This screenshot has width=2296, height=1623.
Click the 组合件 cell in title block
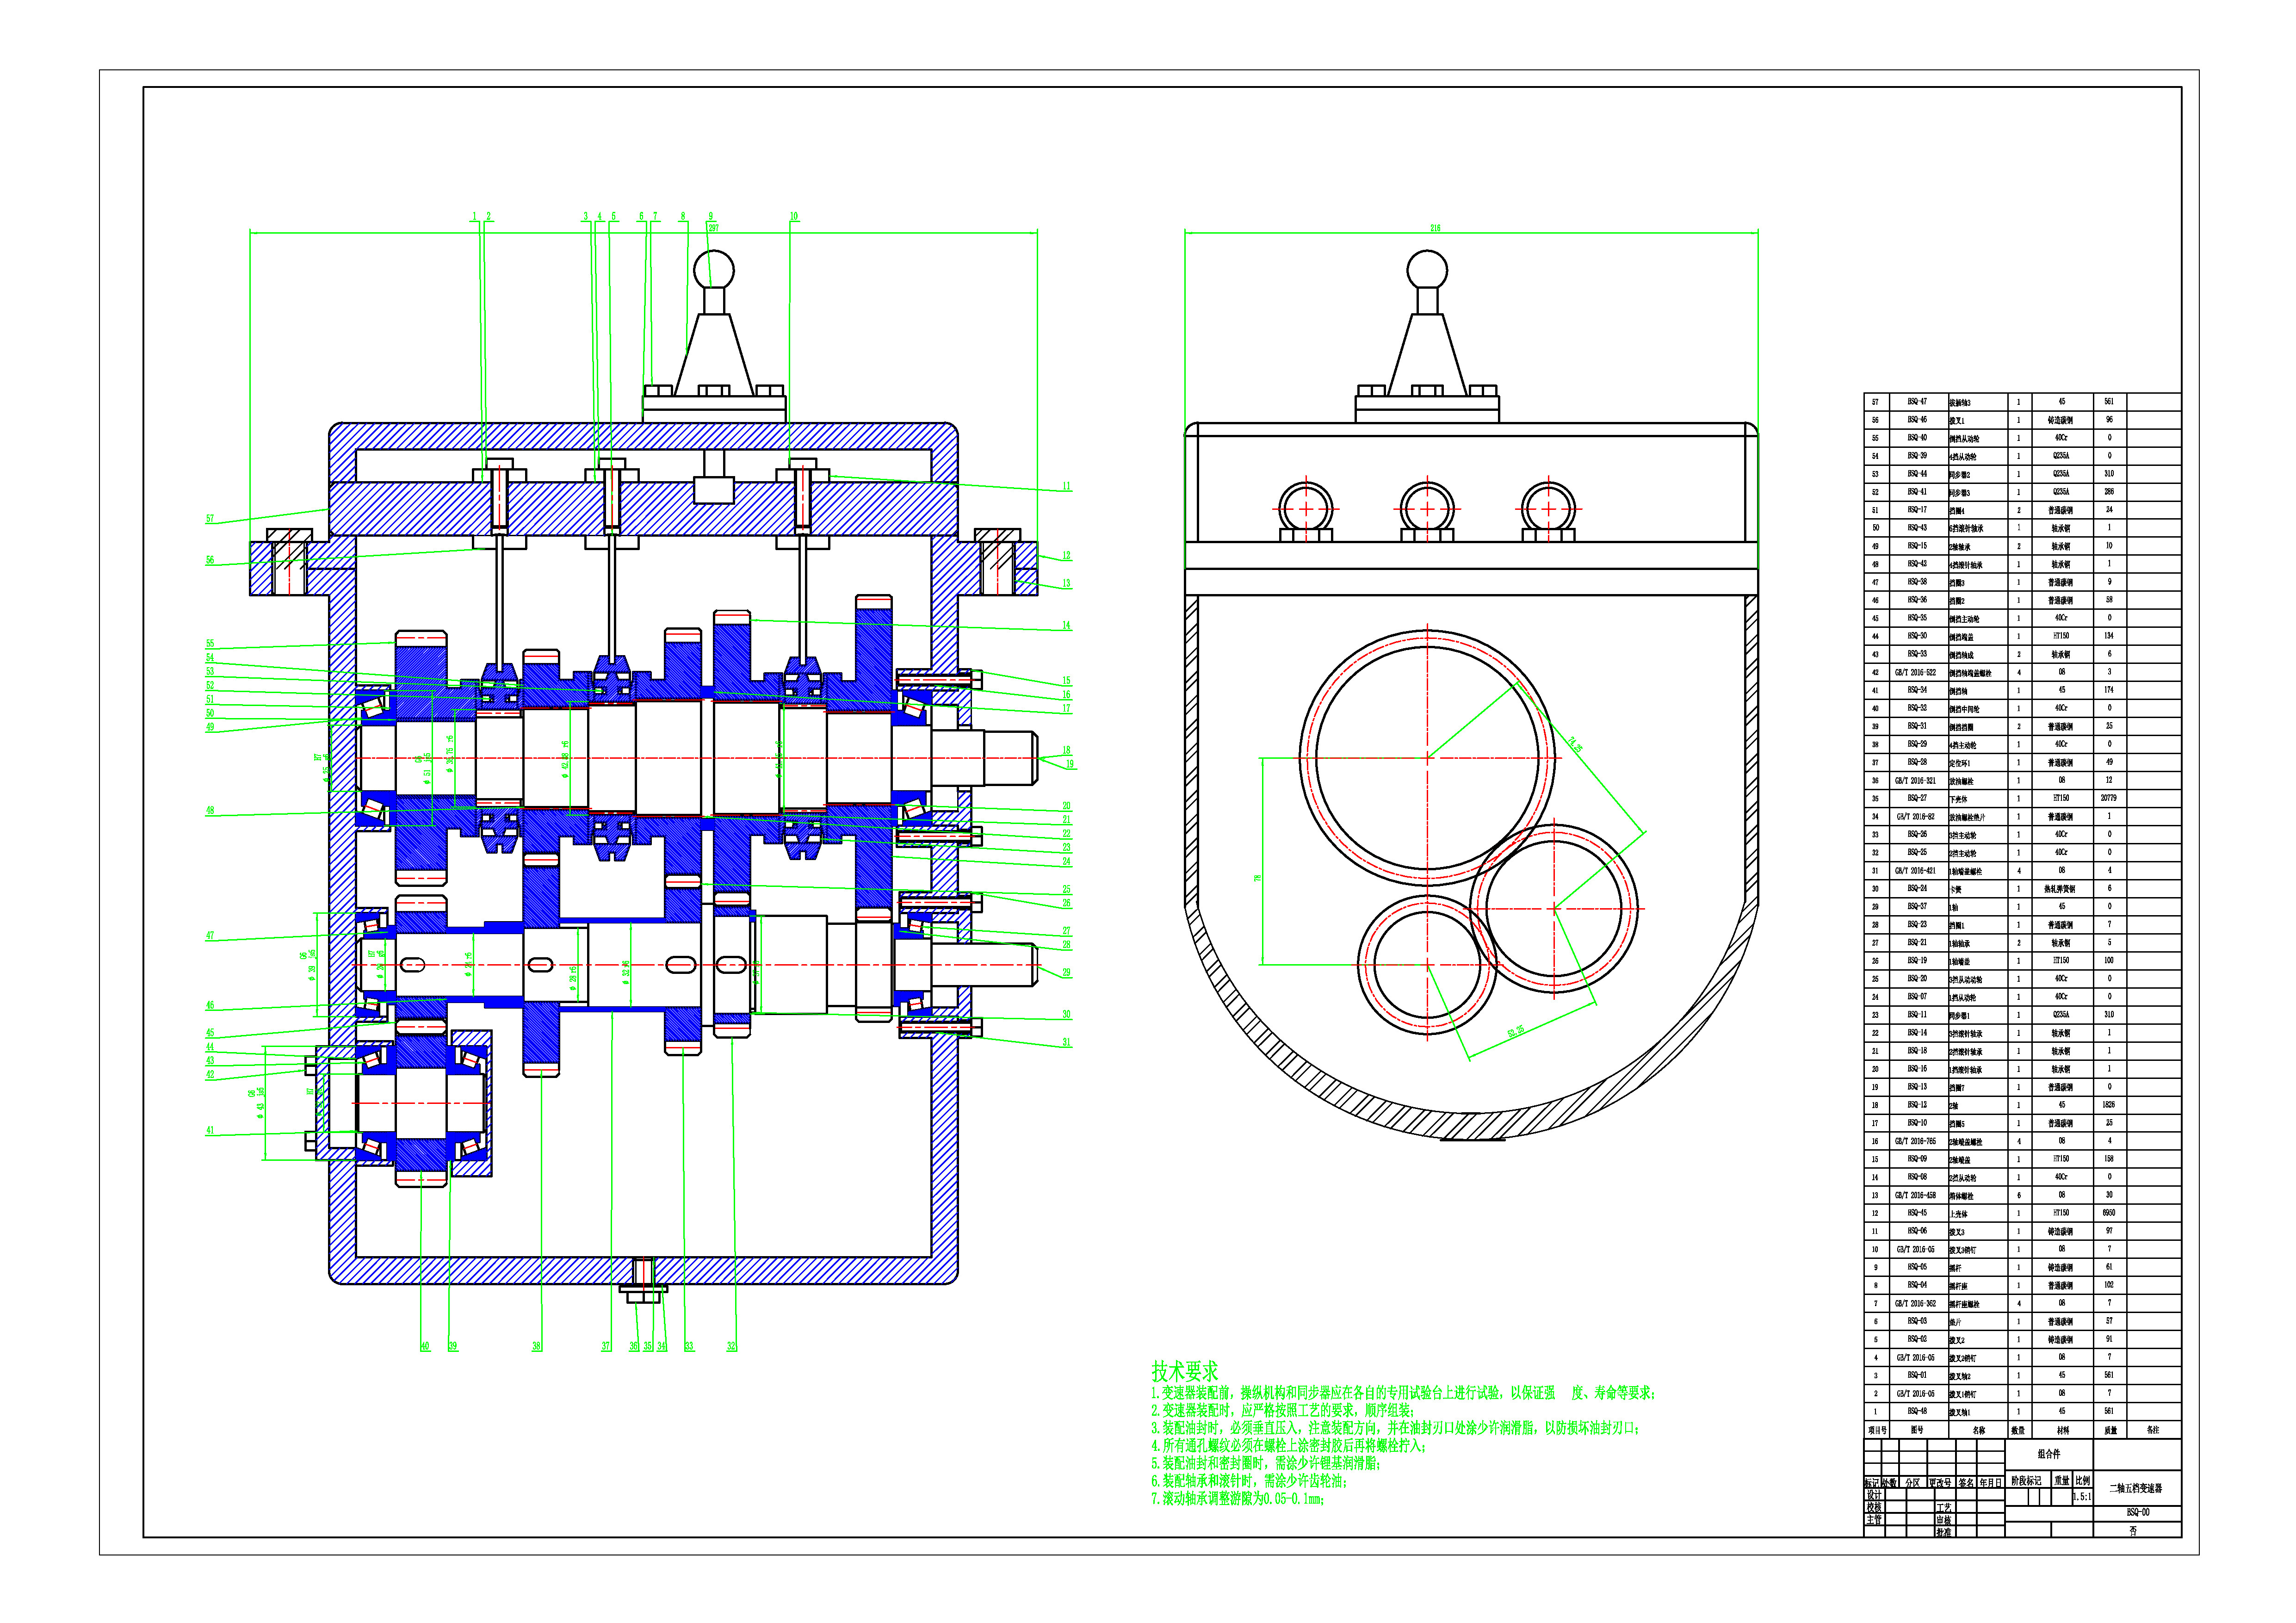2049,1454
